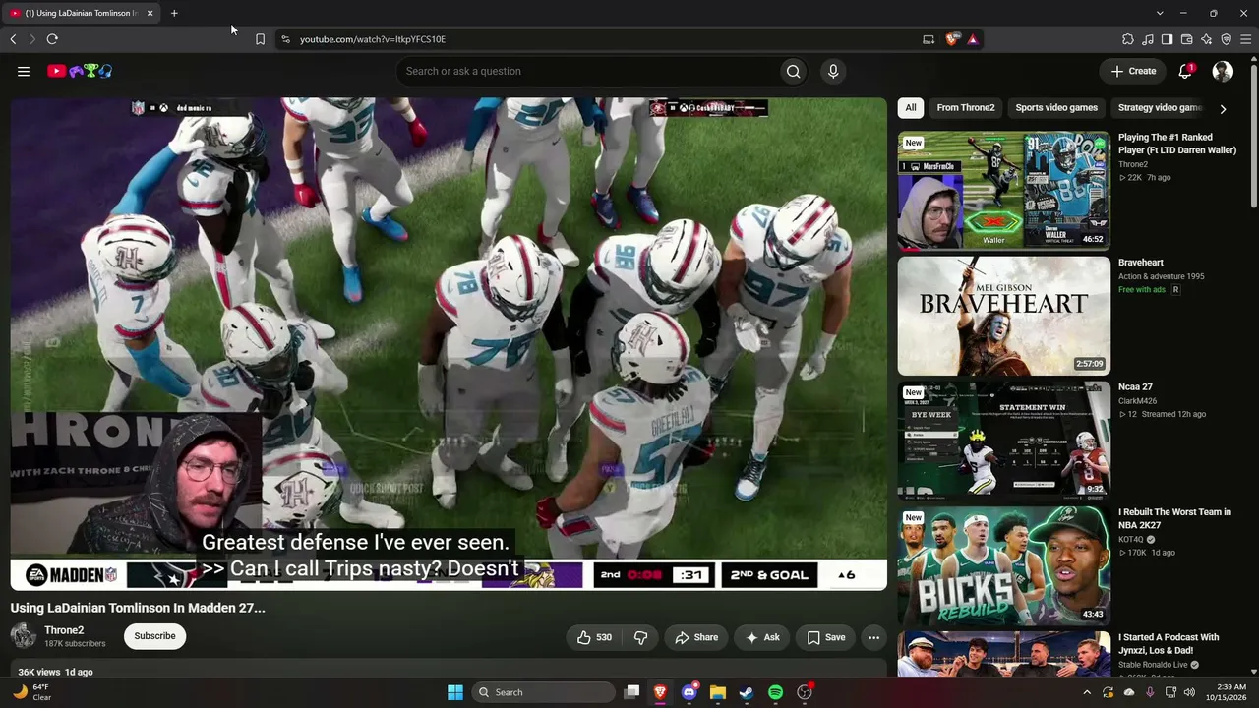Image resolution: width=1259 pixels, height=708 pixels.
Task: Open more actions for the video
Action: pos(873,637)
